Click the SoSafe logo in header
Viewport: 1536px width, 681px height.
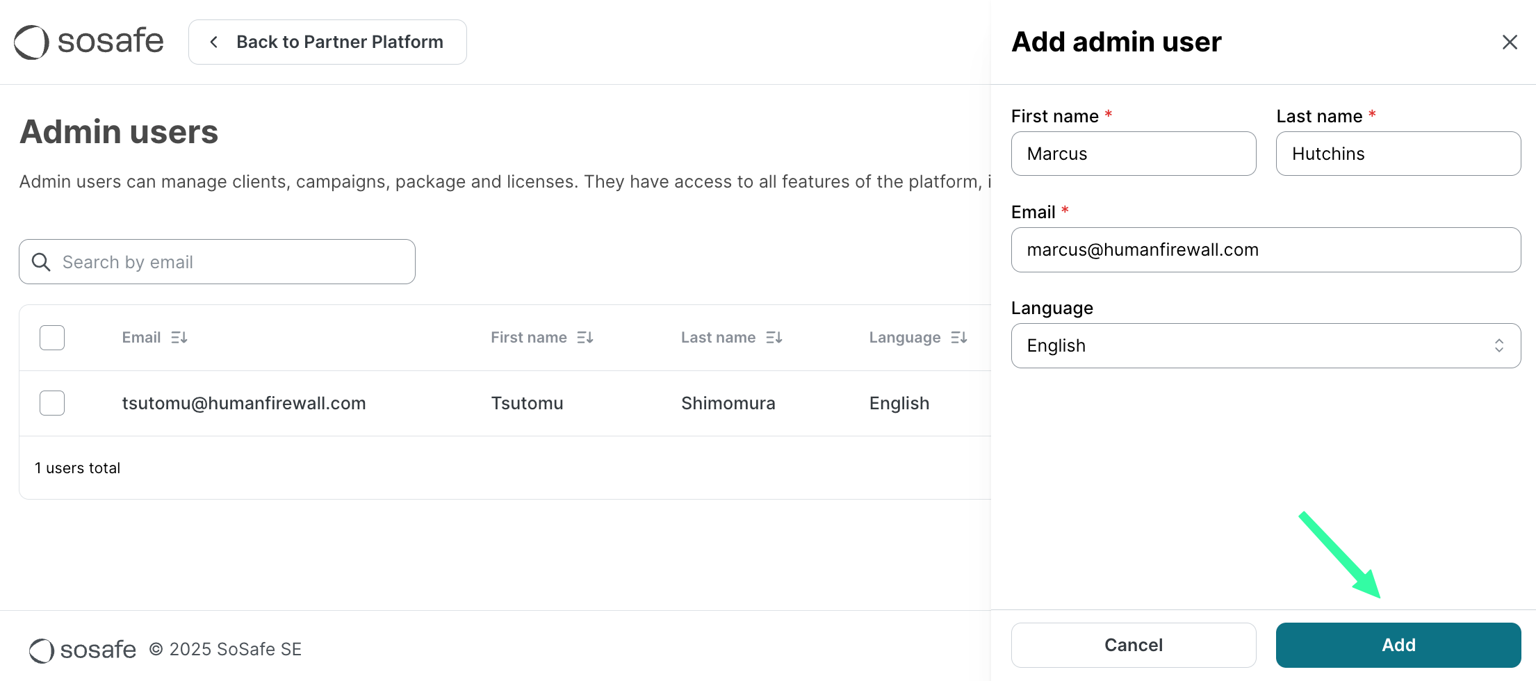pyautogui.click(x=89, y=42)
